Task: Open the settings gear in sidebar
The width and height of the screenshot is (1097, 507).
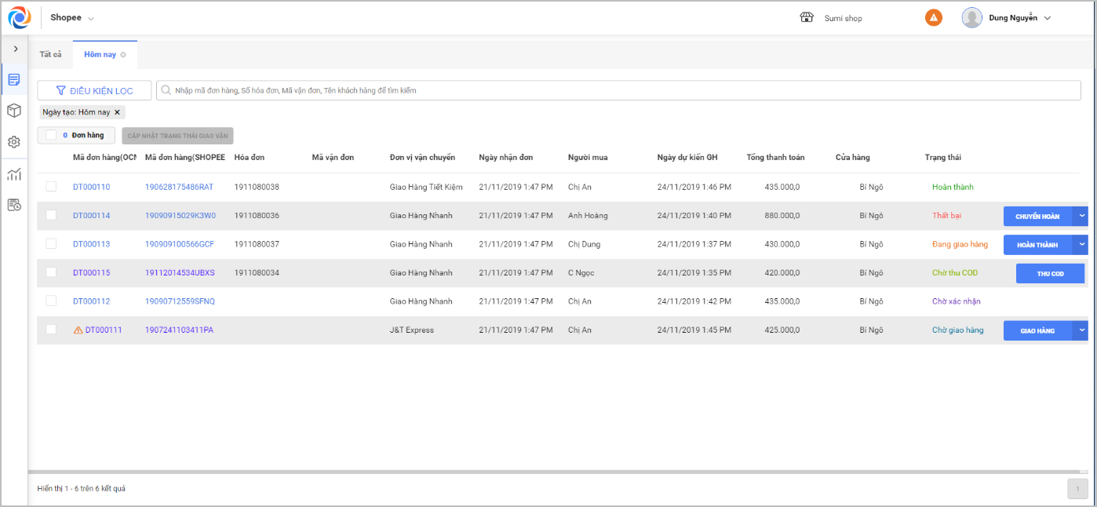Action: [14, 142]
